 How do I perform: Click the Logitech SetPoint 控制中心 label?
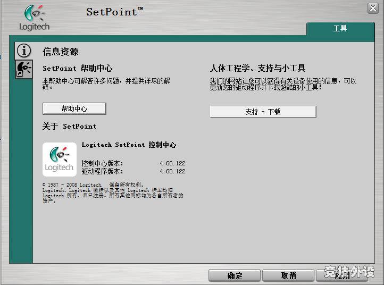(129, 145)
